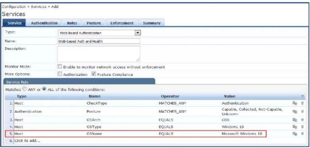Copy the OSType rule row

(x=294, y=126)
